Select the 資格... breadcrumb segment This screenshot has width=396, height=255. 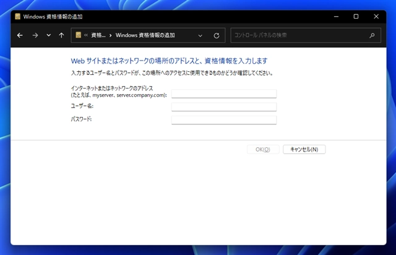point(98,35)
